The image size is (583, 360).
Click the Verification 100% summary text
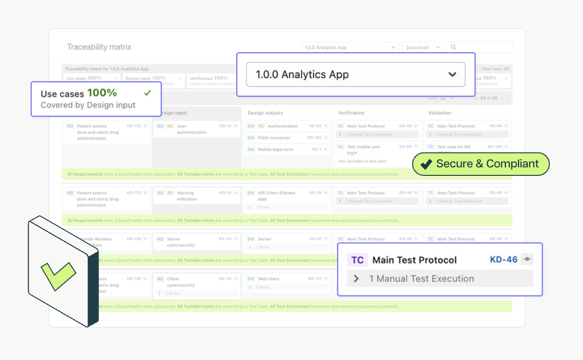pos(209,78)
